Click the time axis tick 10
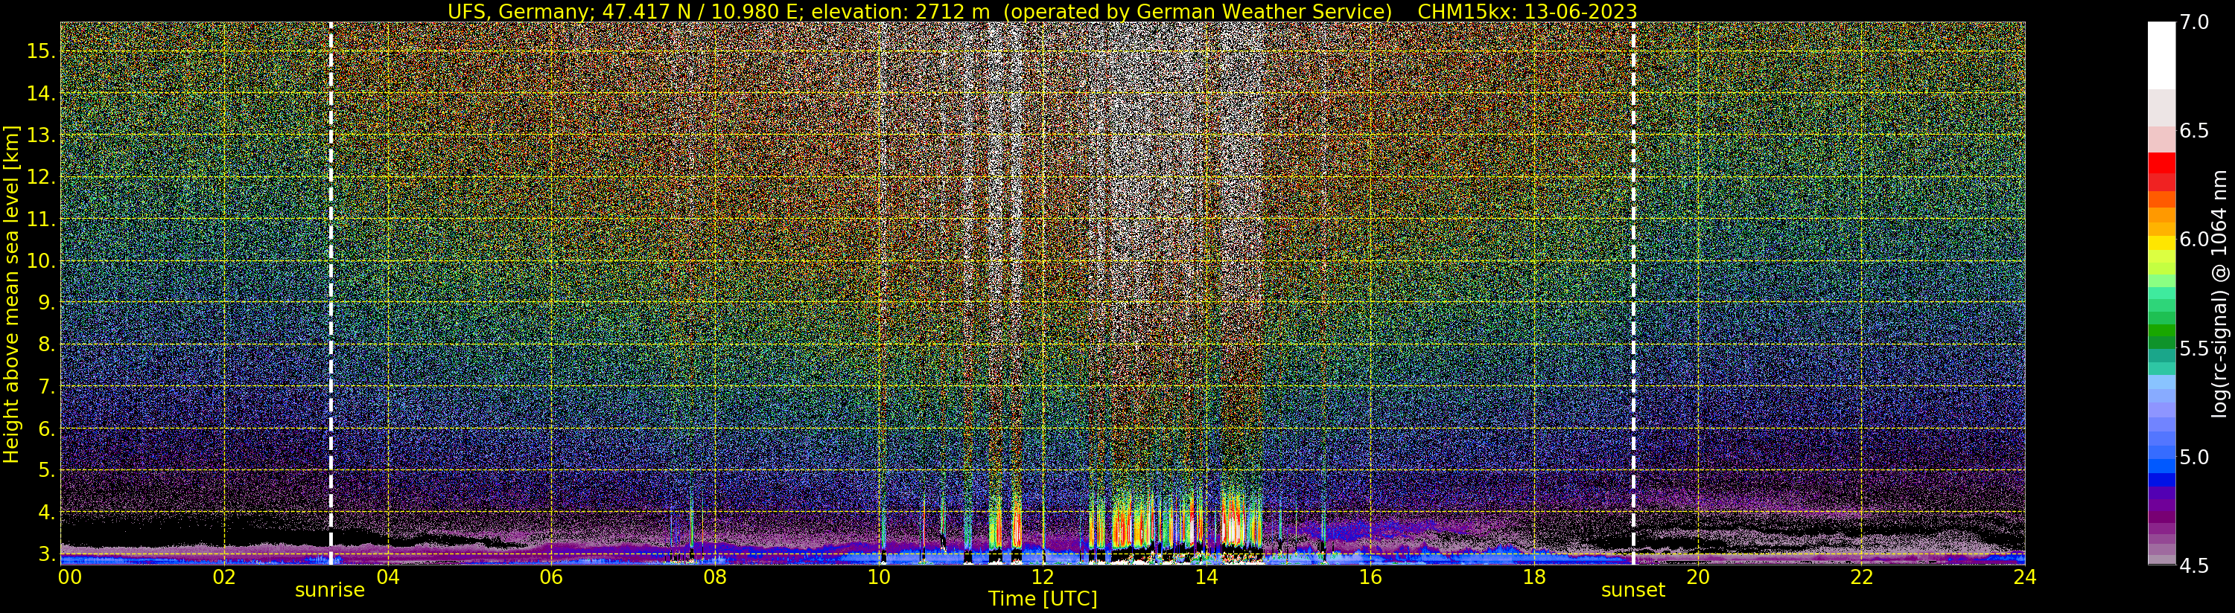This screenshot has height=613, width=2235. (x=879, y=577)
